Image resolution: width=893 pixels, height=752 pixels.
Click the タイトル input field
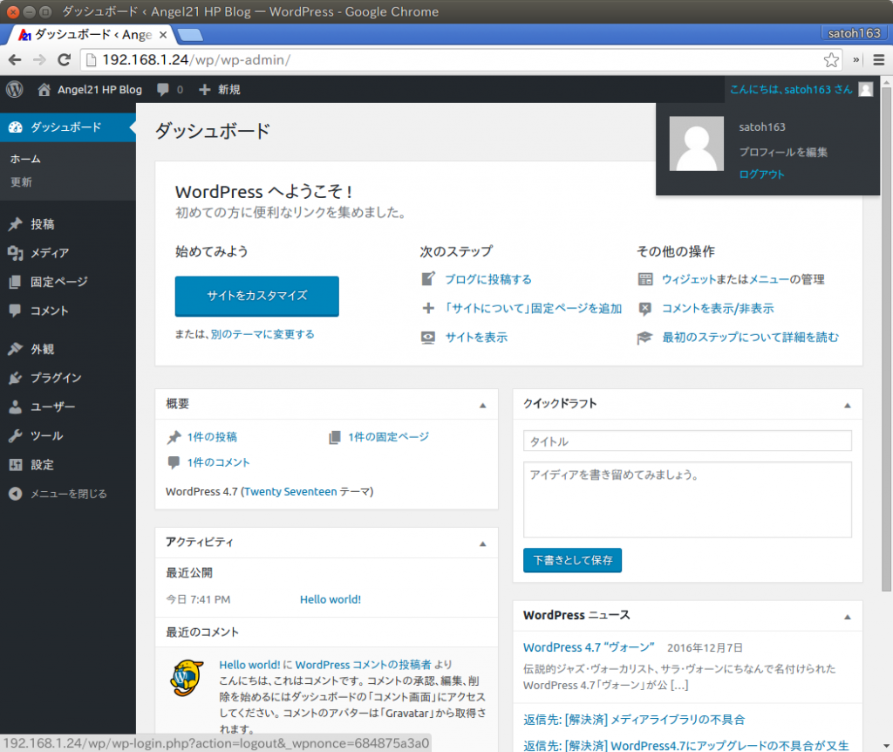(687, 441)
